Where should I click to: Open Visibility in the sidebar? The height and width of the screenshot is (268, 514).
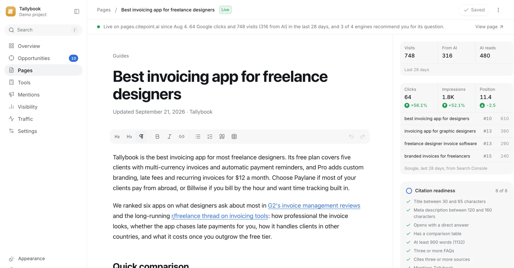43,107
